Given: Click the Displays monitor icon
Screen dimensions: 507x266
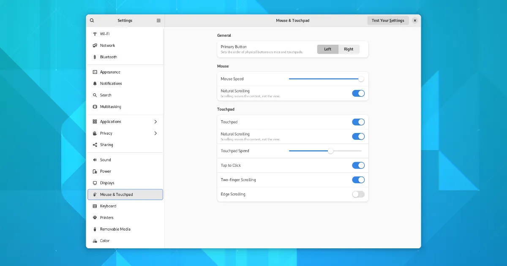Looking at the screenshot, I should (x=95, y=183).
